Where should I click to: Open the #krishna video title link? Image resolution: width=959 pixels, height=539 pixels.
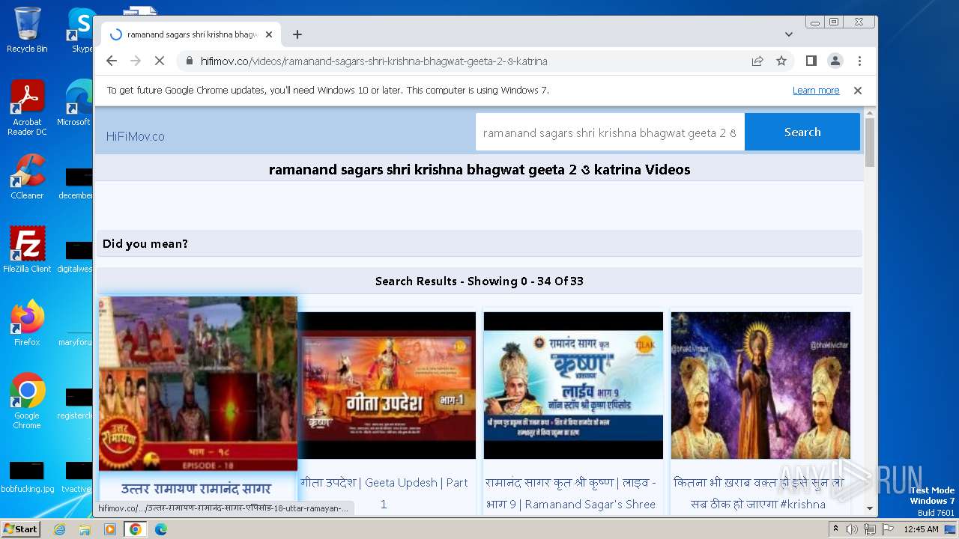click(x=758, y=493)
